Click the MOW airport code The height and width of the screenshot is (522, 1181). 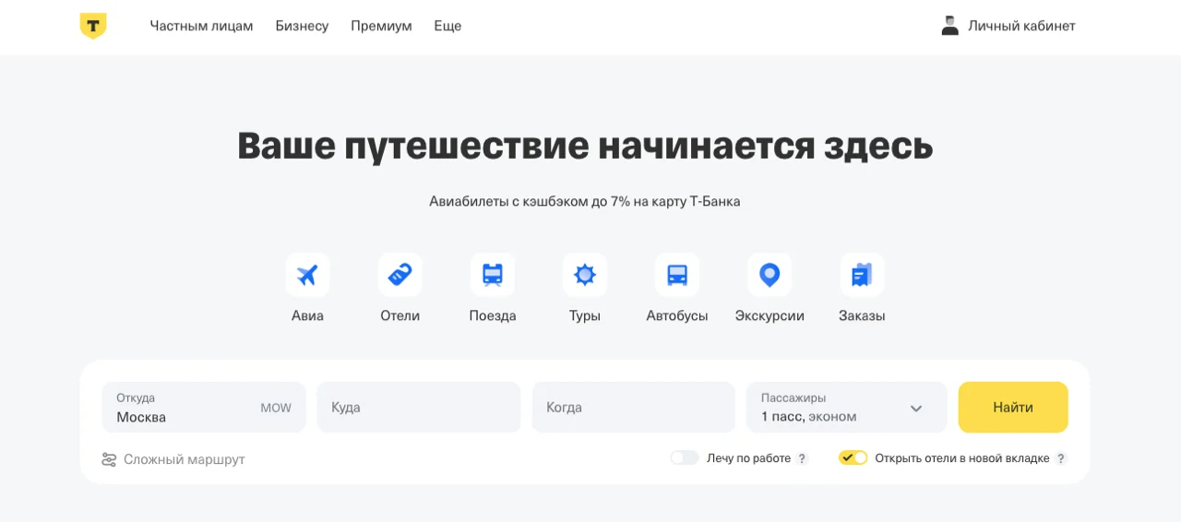(x=276, y=408)
